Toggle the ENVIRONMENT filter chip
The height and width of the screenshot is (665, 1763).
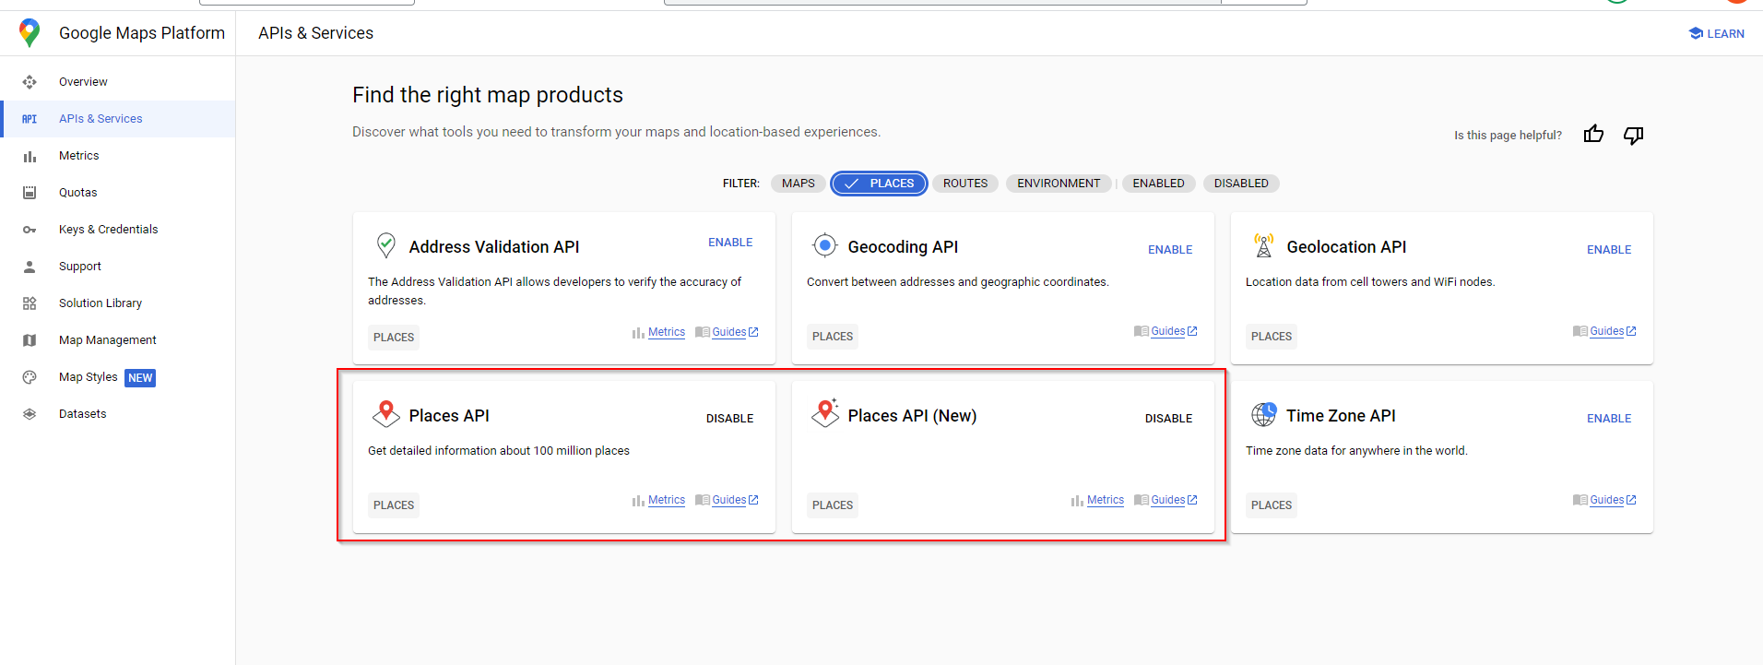point(1059,184)
